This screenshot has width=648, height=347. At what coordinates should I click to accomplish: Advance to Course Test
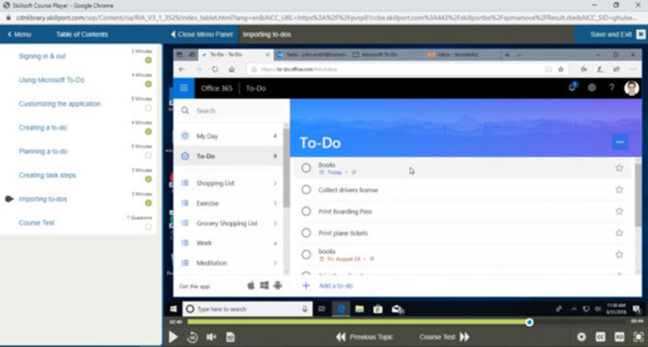(444, 337)
